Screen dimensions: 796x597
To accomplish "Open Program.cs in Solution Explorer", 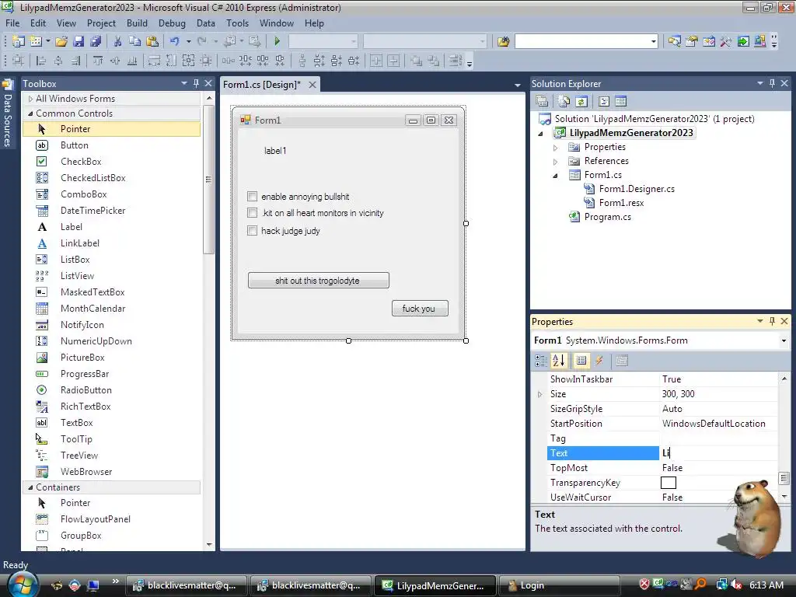I will (608, 217).
